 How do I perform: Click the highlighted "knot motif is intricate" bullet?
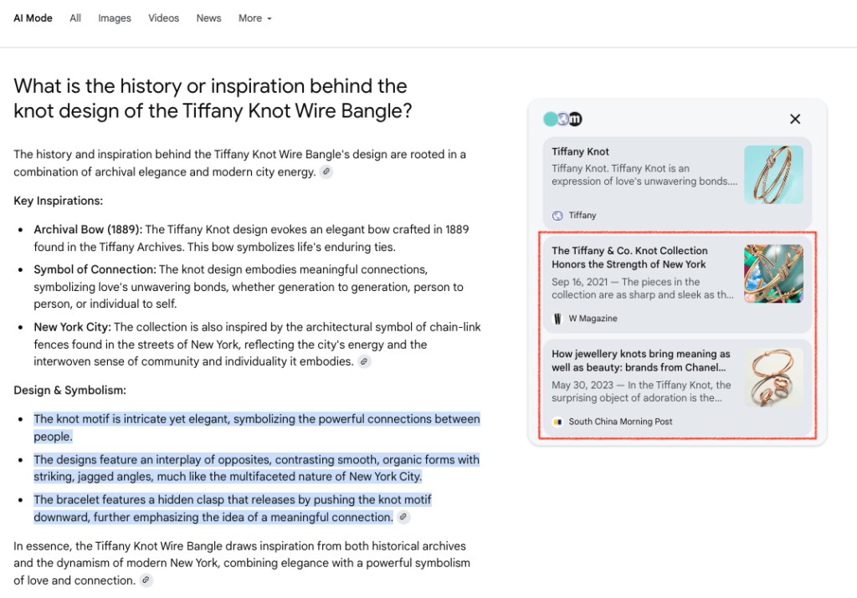click(x=257, y=427)
